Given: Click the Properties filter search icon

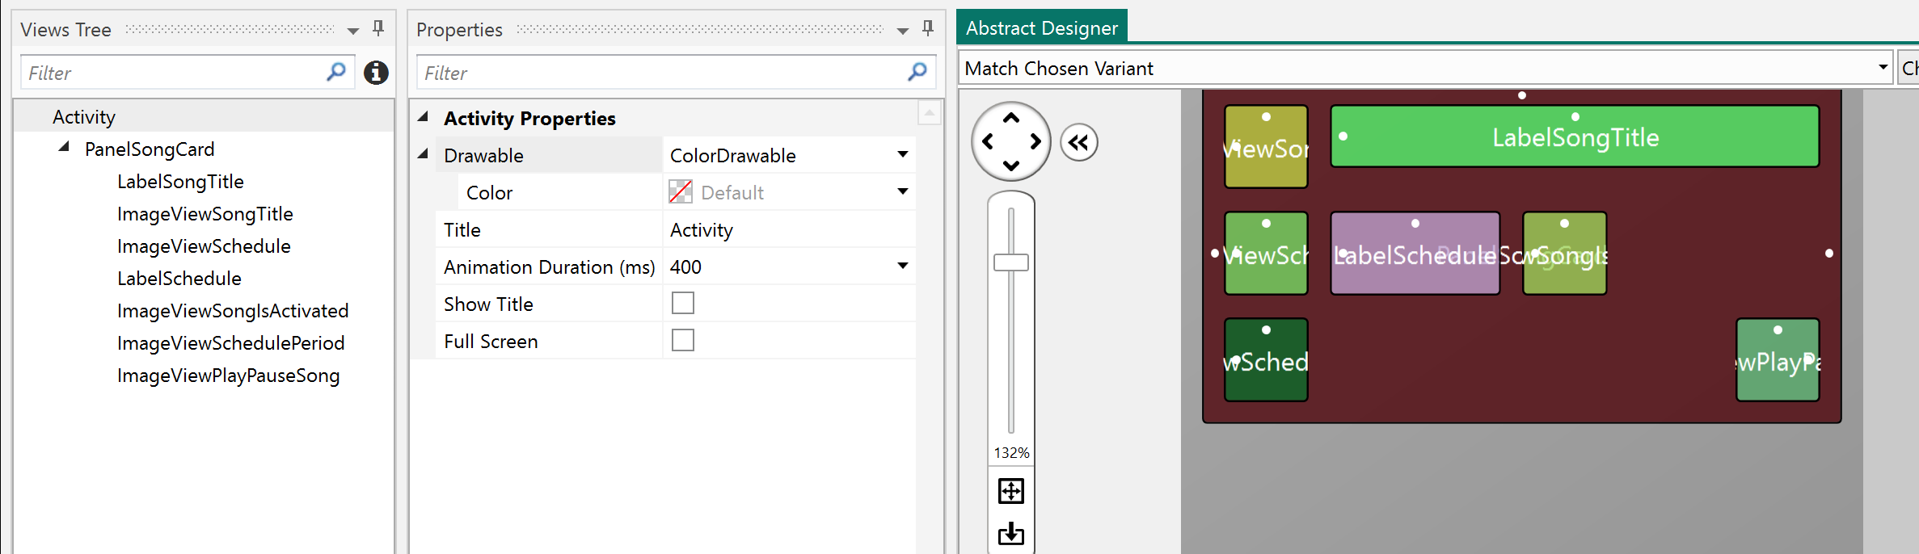Looking at the screenshot, I should 917,72.
